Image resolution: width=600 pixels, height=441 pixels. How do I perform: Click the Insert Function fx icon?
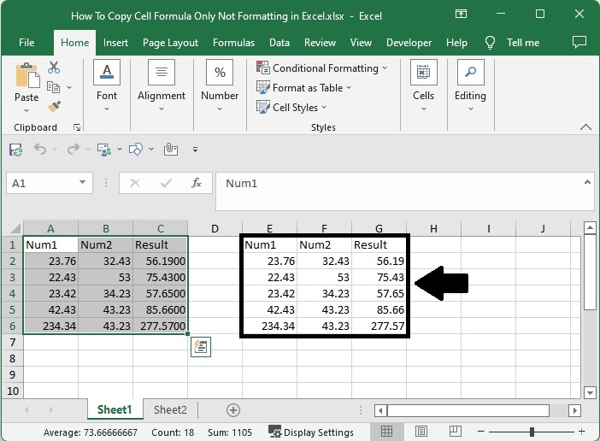(x=196, y=183)
